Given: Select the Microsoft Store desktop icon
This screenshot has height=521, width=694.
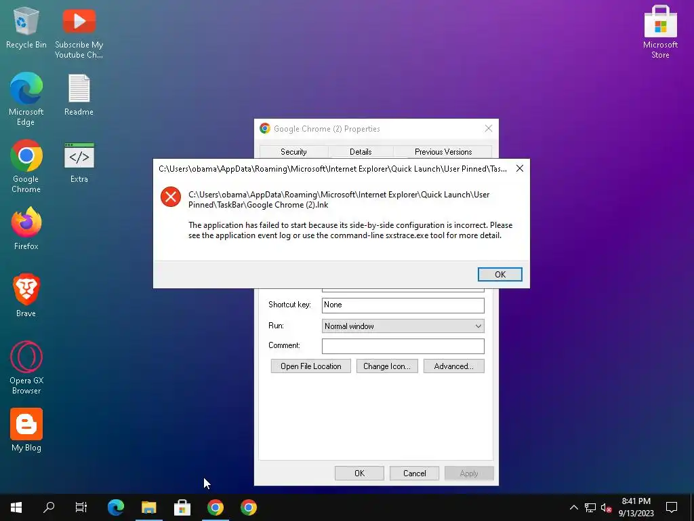Looking at the screenshot, I should [660, 33].
